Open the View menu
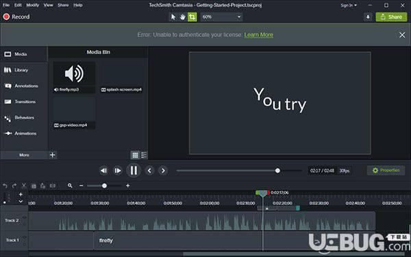 coord(48,5)
